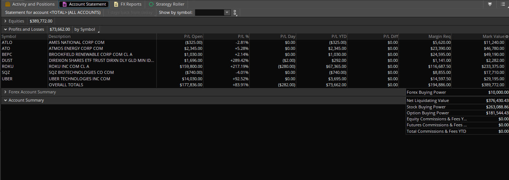The height and width of the screenshot is (180, 509).
Task: Click Net Liquidating Value $376,430.43
Action: pos(497,100)
